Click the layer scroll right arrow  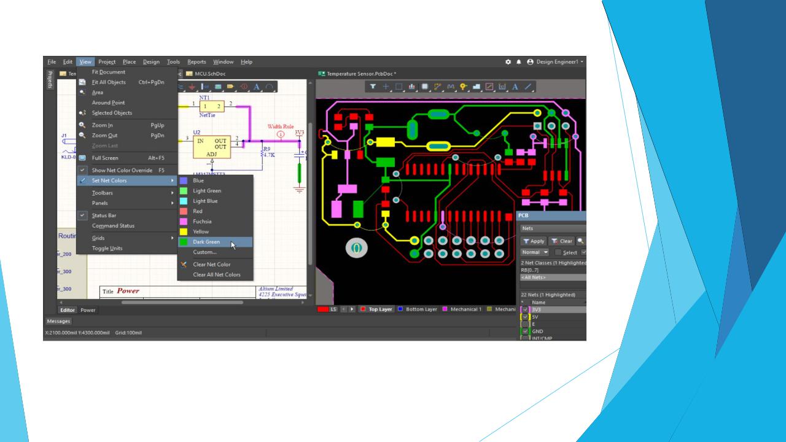(352, 309)
